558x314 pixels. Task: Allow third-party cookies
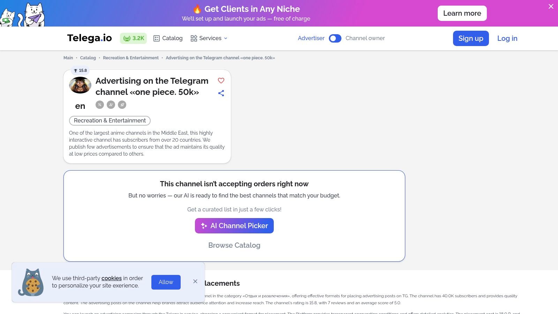click(x=166, y=282)
